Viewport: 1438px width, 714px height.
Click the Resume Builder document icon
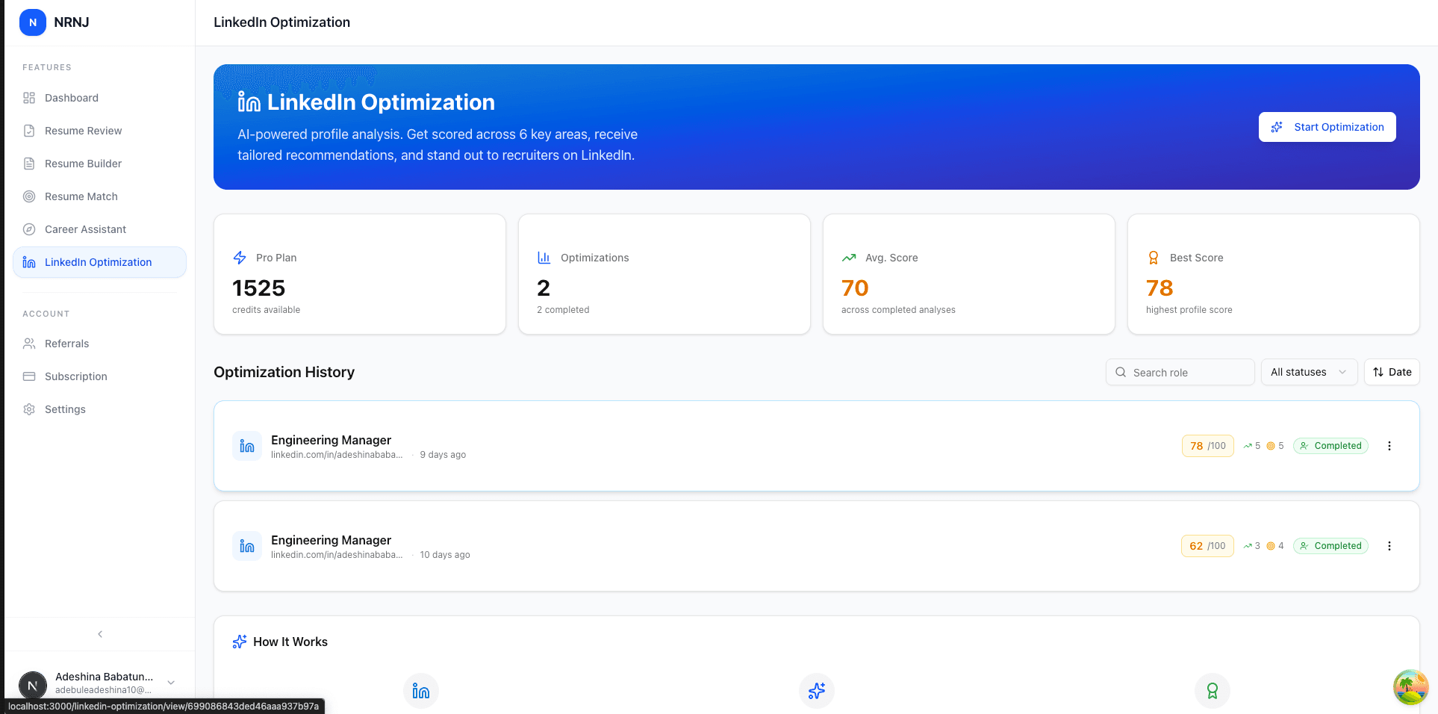click(29, 164)
